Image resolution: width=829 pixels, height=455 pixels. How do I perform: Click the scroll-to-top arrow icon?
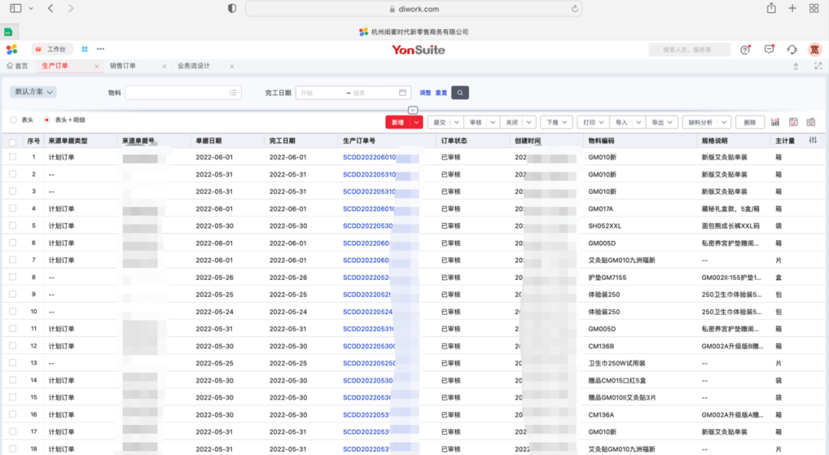796,66
